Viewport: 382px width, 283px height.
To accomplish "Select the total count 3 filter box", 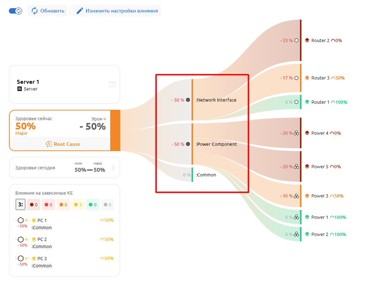I will pyautogui.click(x=20, y=205).
